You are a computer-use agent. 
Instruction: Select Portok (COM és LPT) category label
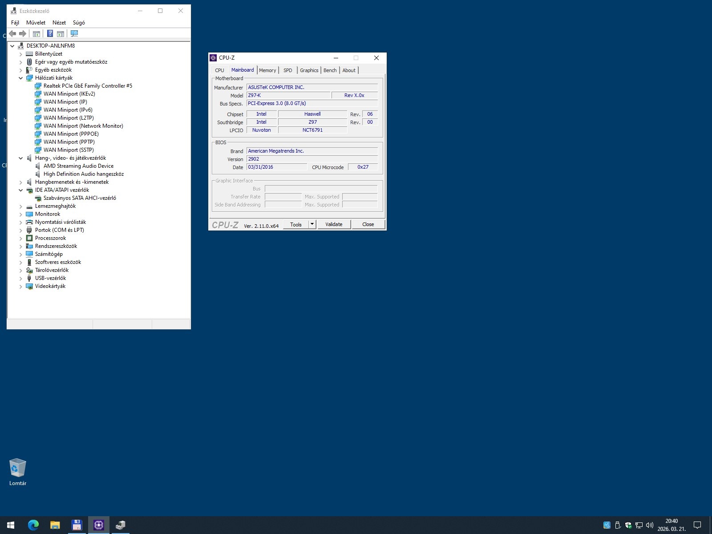click(60, 230)
